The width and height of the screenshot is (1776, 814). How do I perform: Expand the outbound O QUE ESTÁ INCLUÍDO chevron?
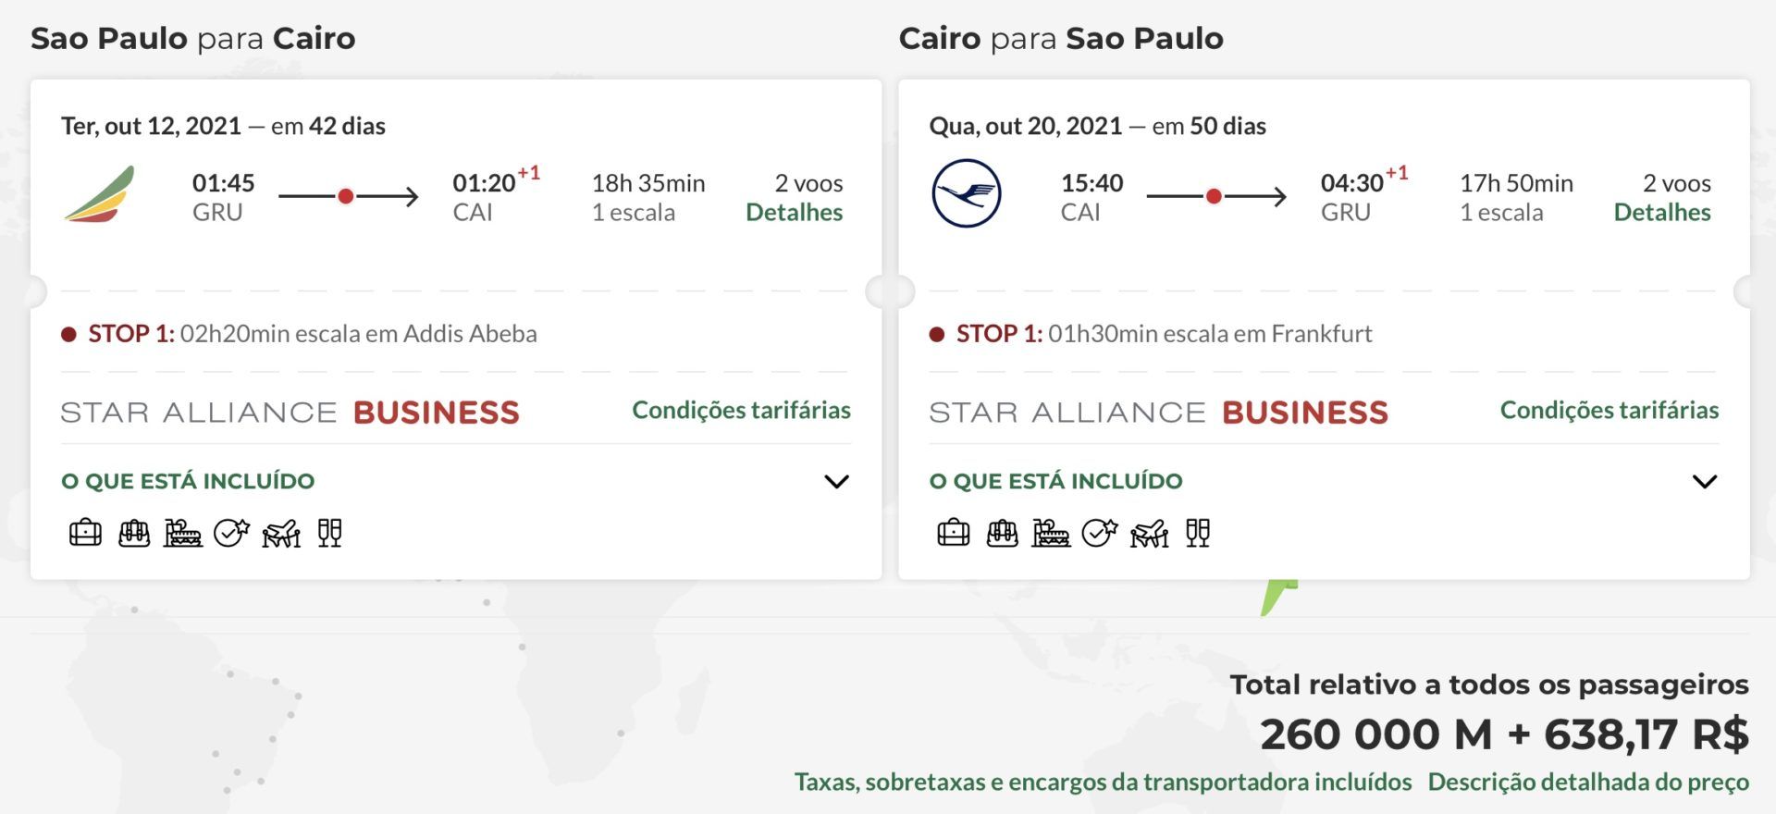point(836,481)
